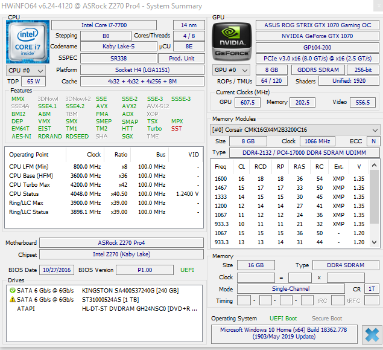Click the empty memory Clock field
Viewport: 383px width, 350px height.
pyautogui.click(x=256, y=277)
